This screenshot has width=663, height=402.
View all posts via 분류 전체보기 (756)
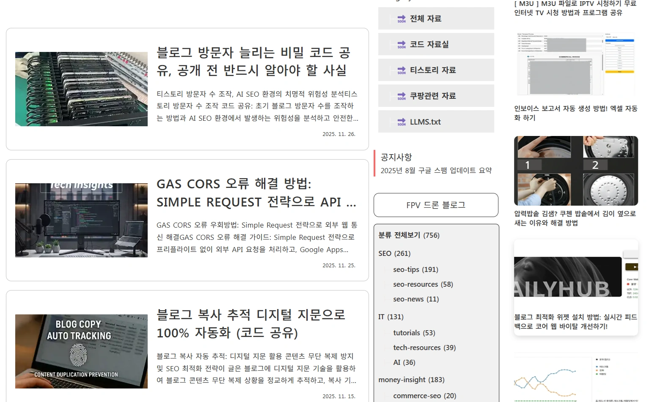coord(409,235)
